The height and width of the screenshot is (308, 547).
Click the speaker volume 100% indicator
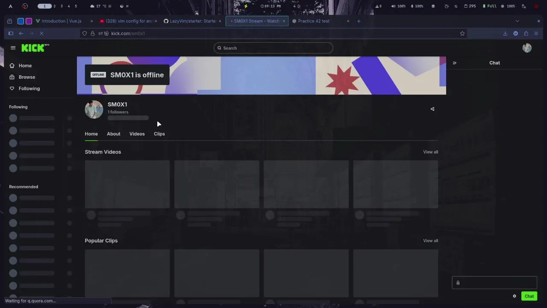point(398,6)
